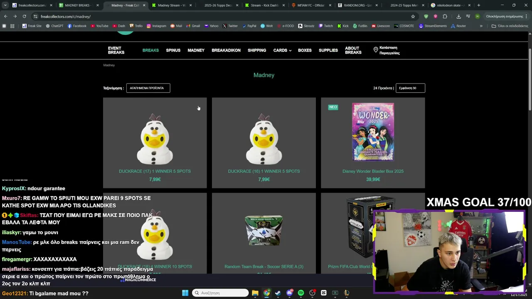
Task: Open the PayPal bookmark
Action: pos(249,26)
